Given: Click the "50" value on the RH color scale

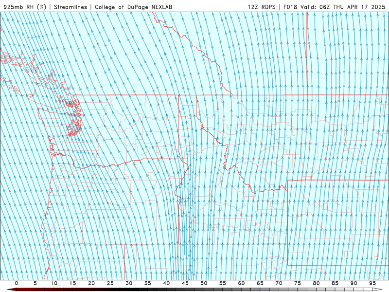Looking at the screenshot, I should [x=204, y=283].
